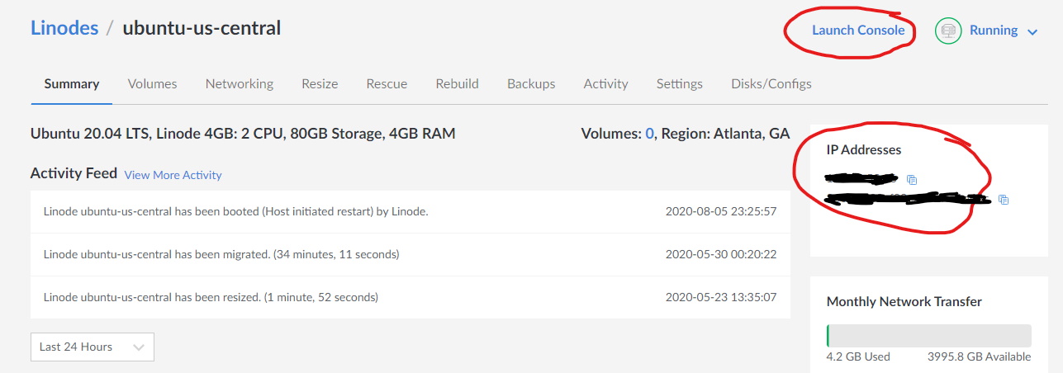Open the Backups tab
1063x373 pixels.
click(x=531, y=84)
